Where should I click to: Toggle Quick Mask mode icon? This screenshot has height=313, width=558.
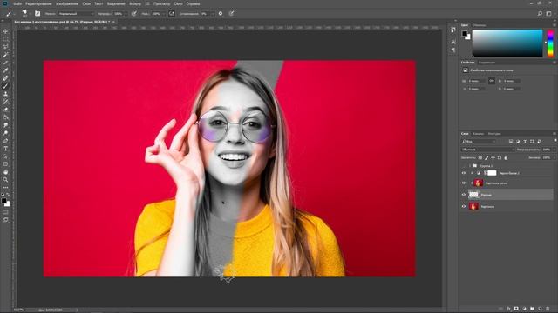pos(5,212)
